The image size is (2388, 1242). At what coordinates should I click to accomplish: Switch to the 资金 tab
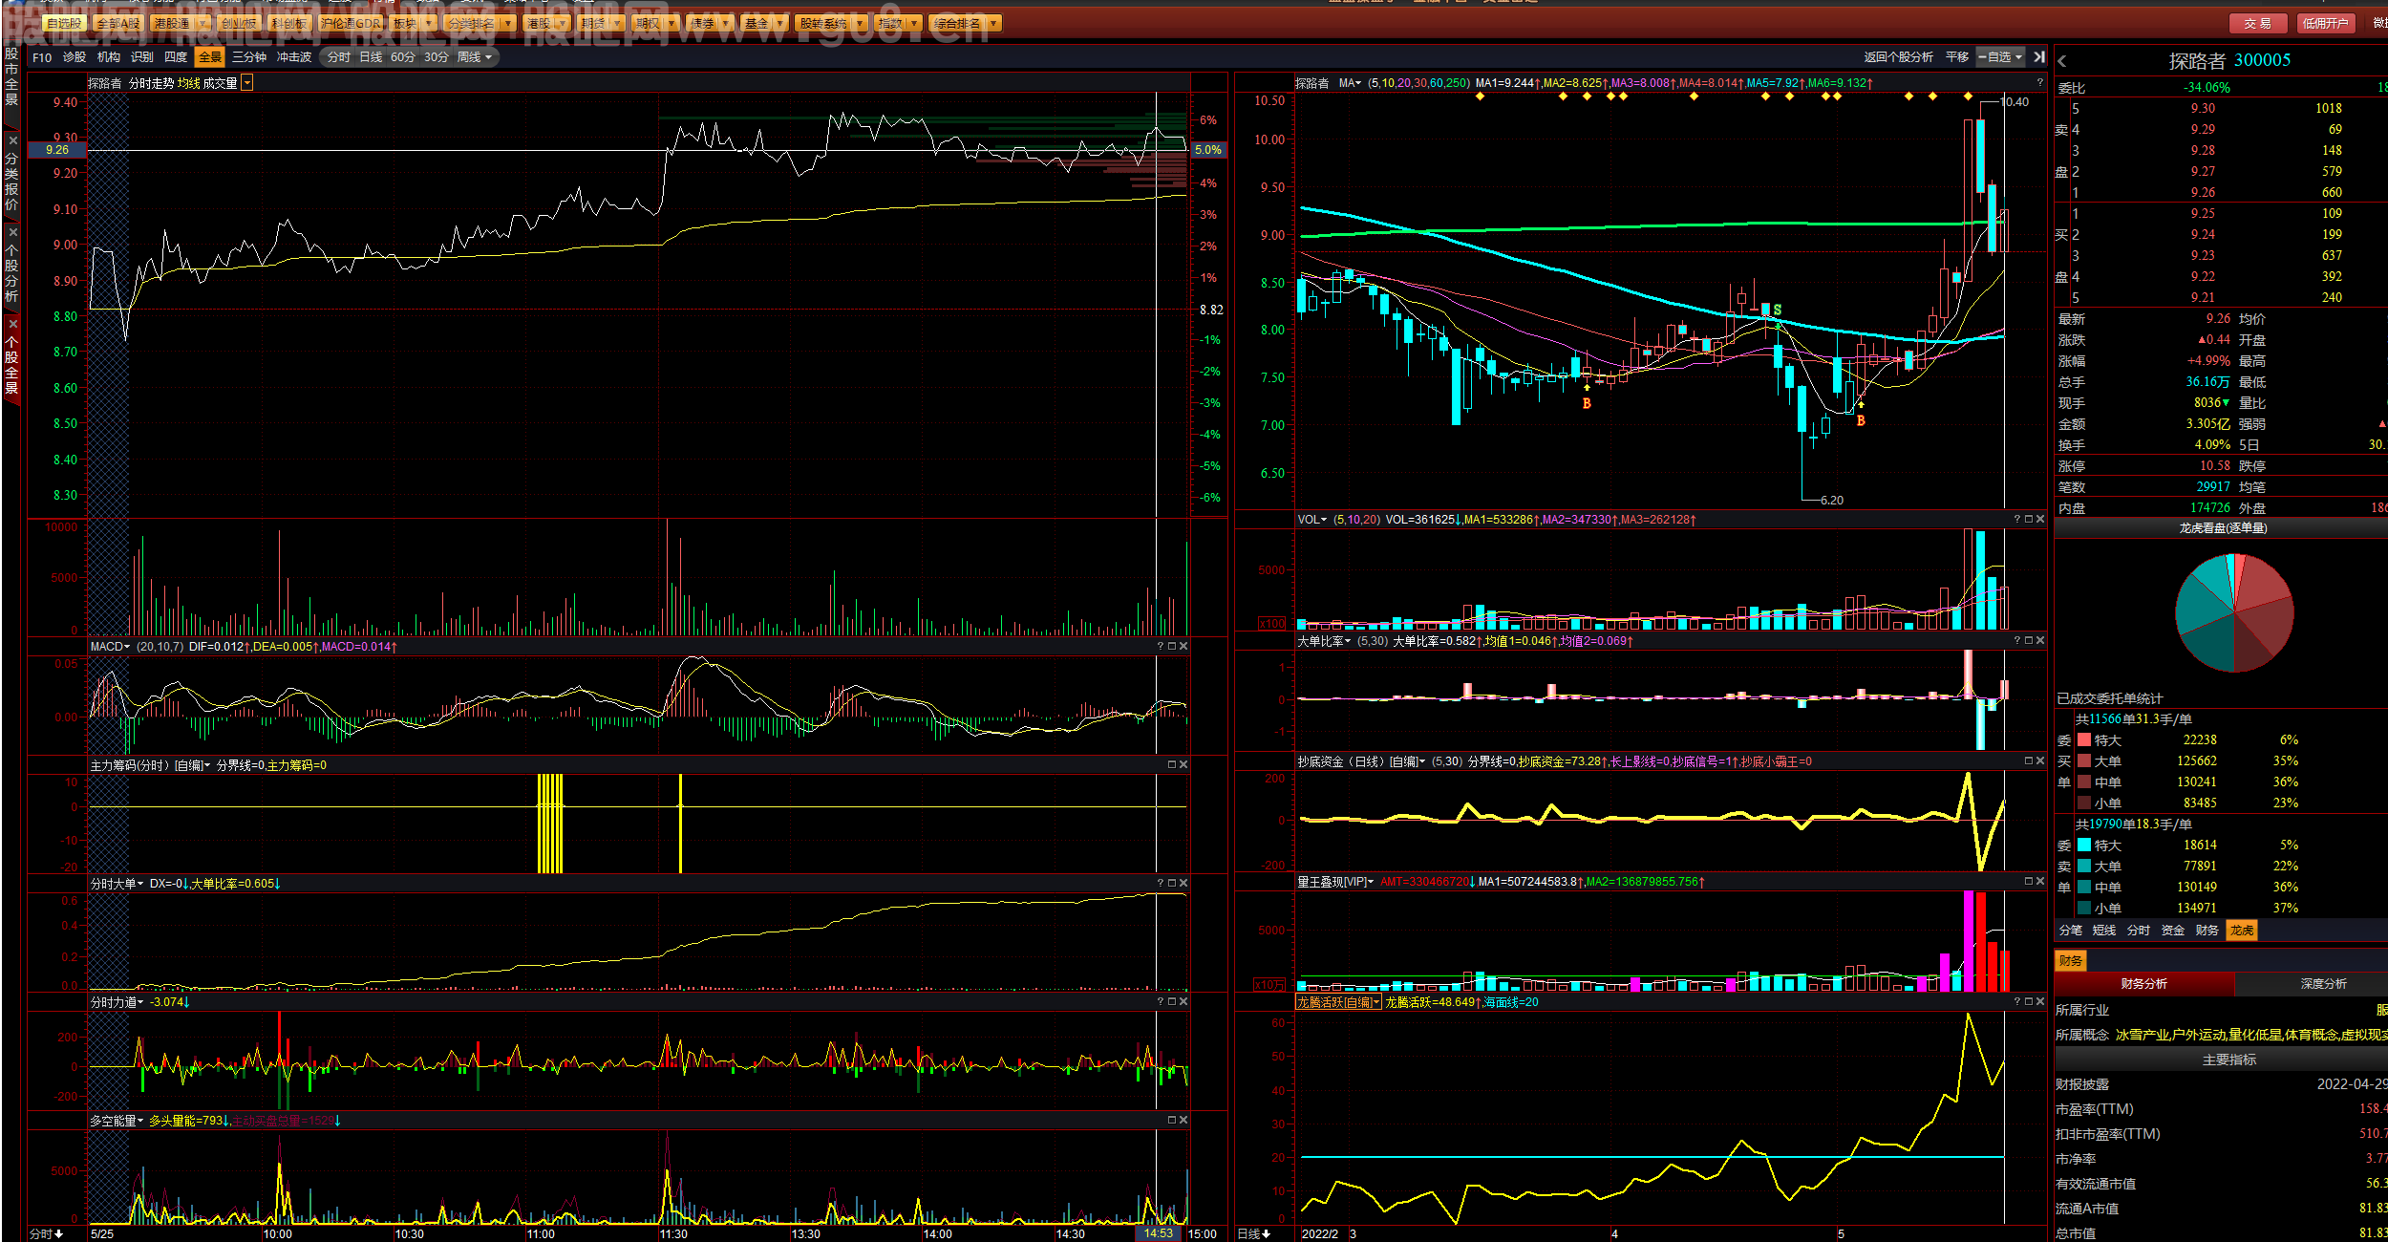pyautogui.click(x=2173, y=931)
